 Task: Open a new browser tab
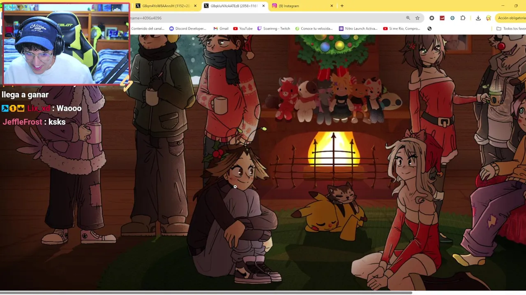pyautogui.click(x=342, y=6)
